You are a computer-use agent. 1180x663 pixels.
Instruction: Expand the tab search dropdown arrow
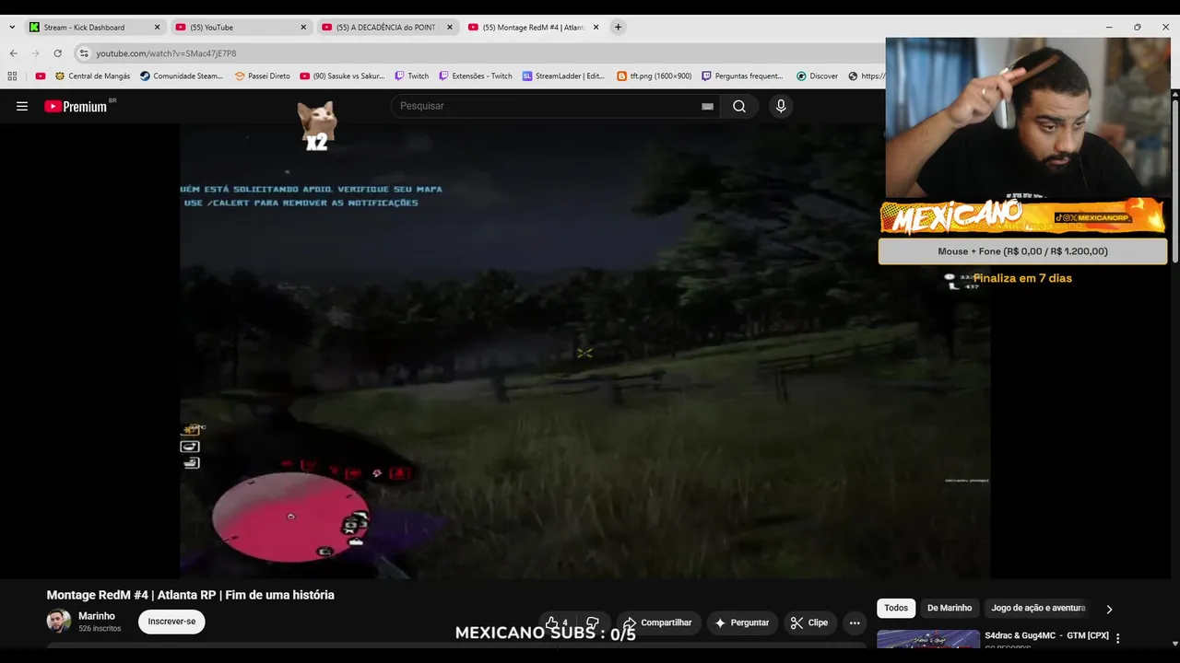(x=12, y=28)
